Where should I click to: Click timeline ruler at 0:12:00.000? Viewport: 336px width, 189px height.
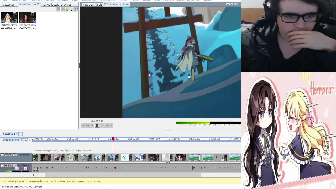tap(195, 139)
